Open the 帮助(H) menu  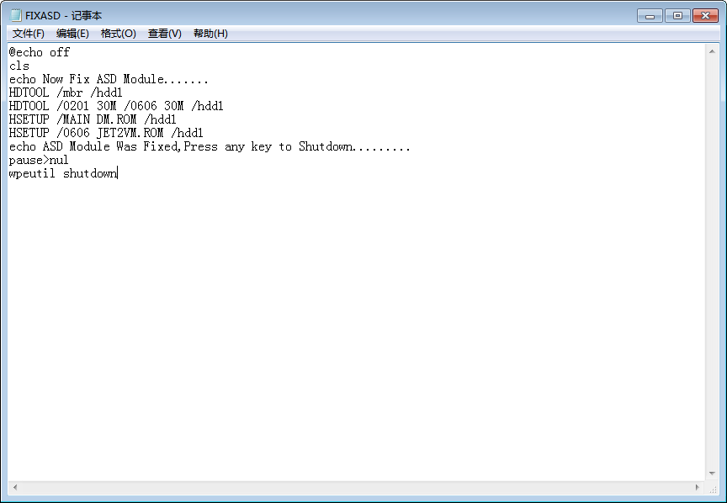click(210, 34)
